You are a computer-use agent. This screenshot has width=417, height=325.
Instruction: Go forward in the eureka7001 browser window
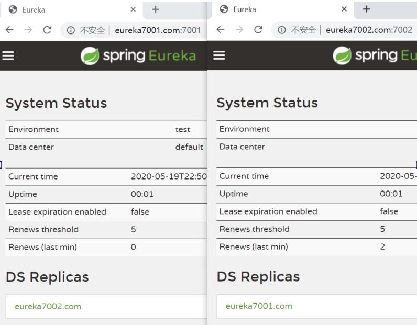(28, 30)
